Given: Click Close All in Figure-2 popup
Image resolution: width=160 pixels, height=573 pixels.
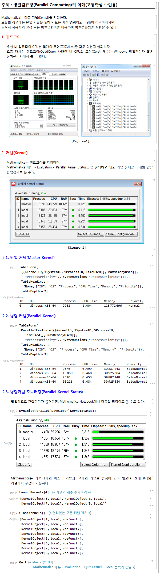Looking at the screenshot, I should tap(23, 234).
